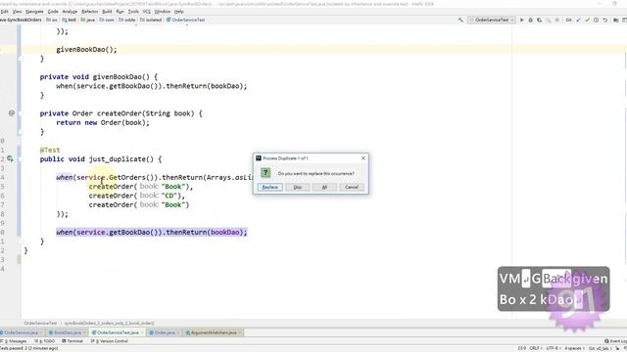The height and width of the screenshot is (352, 627).
Task: Click the OrderServiceTest editor breadcrumb at bottom
Action: pos(40,323)
